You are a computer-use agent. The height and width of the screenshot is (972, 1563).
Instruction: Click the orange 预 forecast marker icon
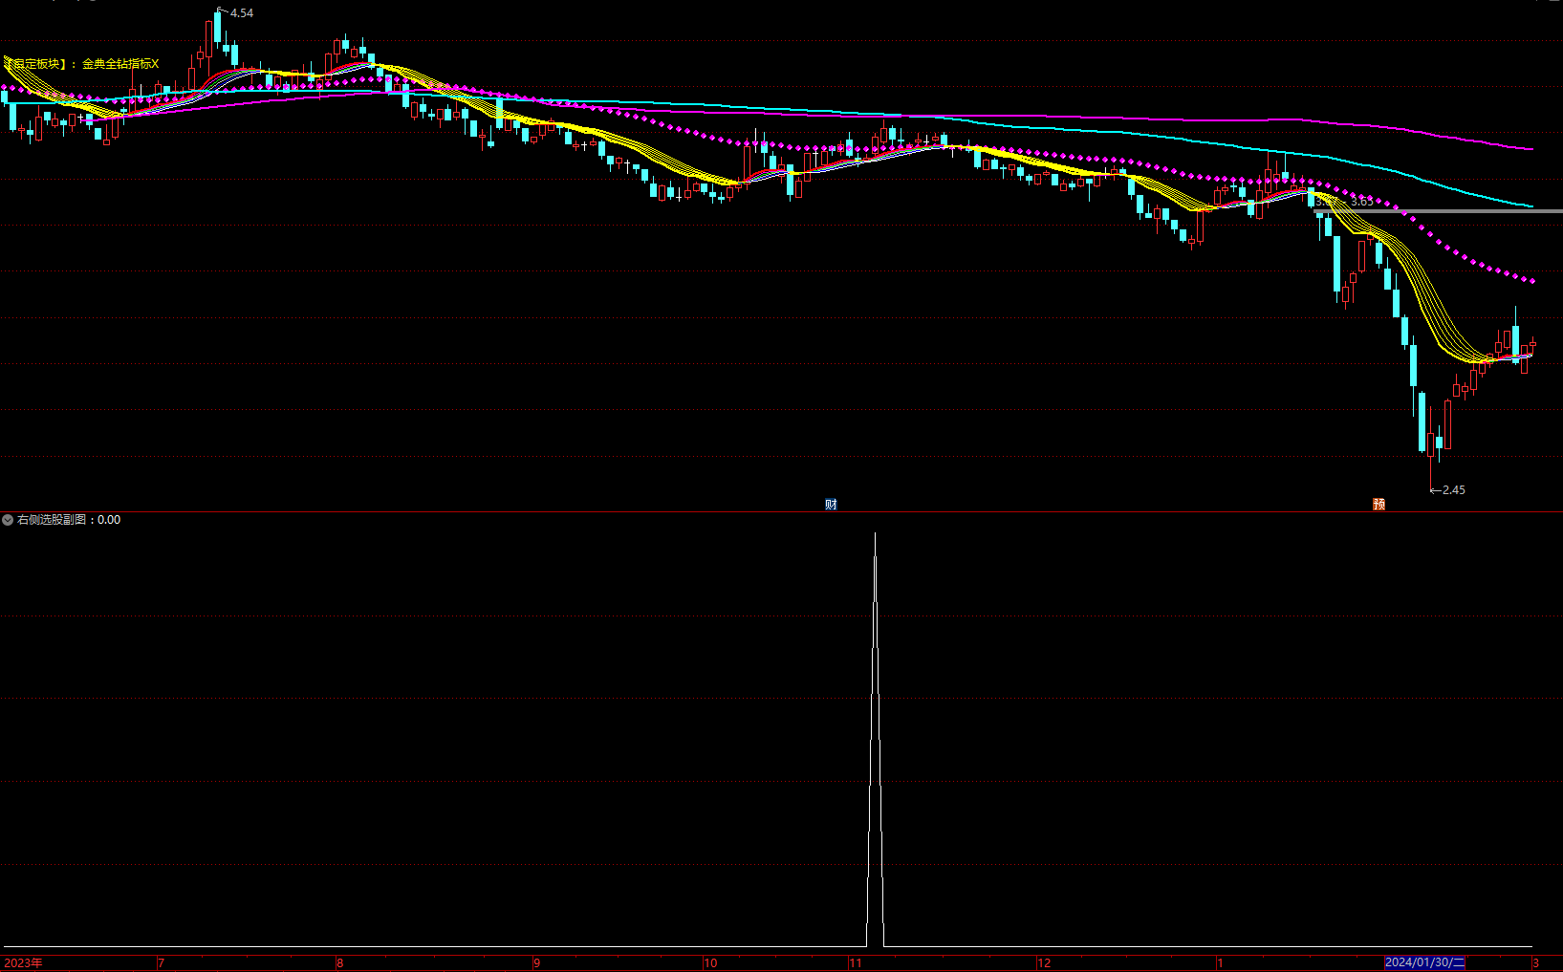point(1378,504)
